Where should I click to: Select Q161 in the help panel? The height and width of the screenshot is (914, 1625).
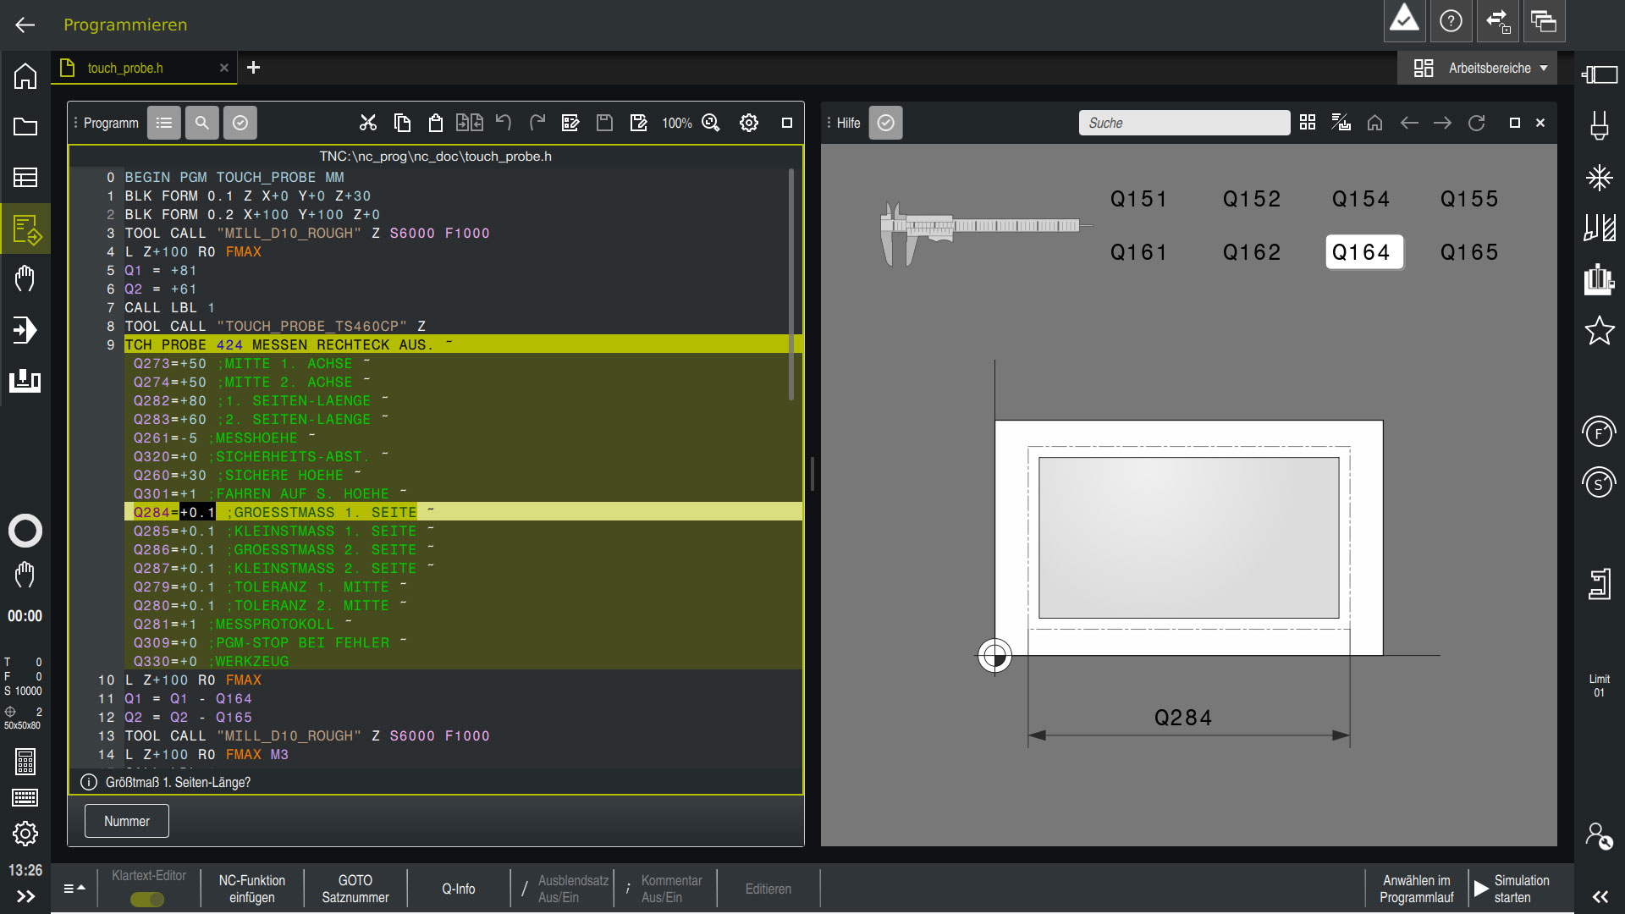pos(1138,252)
